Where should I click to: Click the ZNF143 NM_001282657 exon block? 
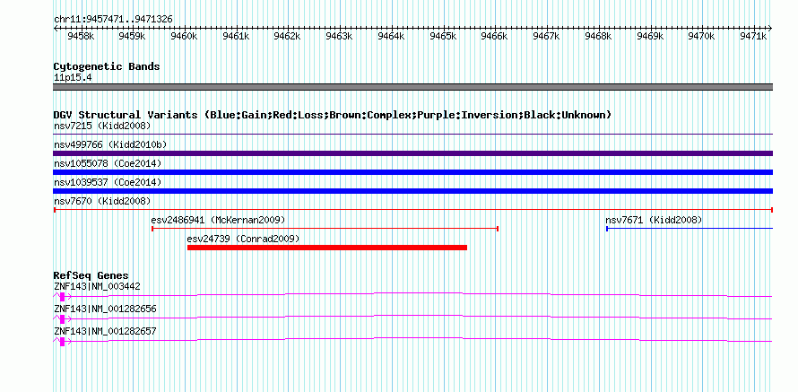coord(62,342)
